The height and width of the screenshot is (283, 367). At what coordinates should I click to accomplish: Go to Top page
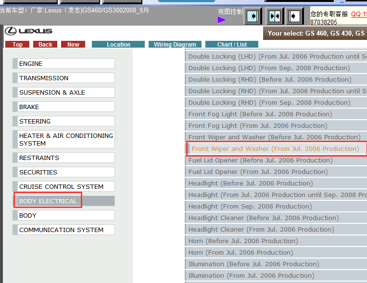[x=17, y=44]
